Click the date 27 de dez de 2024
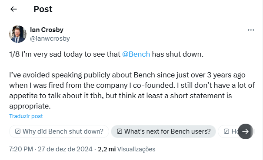 [x=65, y=149]
